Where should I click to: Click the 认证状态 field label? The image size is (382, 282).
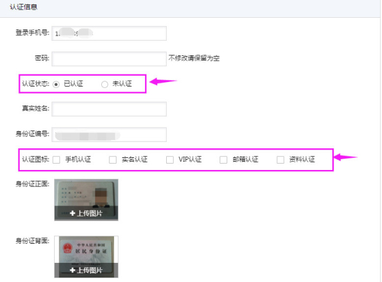pyautogui.click(x=36, y=84)
